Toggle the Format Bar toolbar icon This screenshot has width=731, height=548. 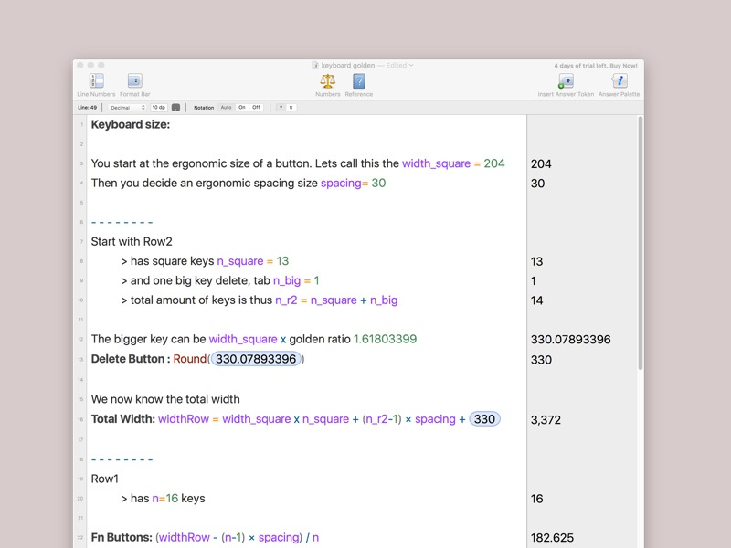coord(134,80)
